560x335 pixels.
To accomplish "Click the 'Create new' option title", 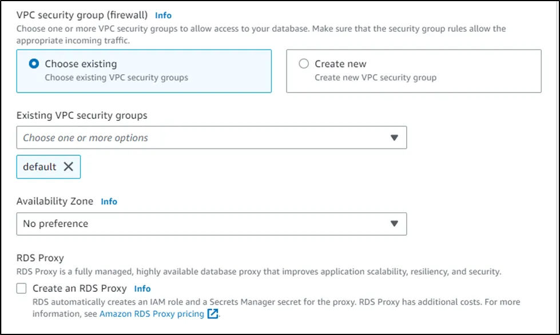I will pos(340,64).
